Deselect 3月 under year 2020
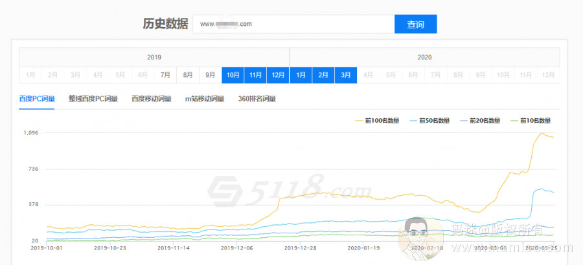The width and height of the screenshot is (583, 265). point(346,75)
